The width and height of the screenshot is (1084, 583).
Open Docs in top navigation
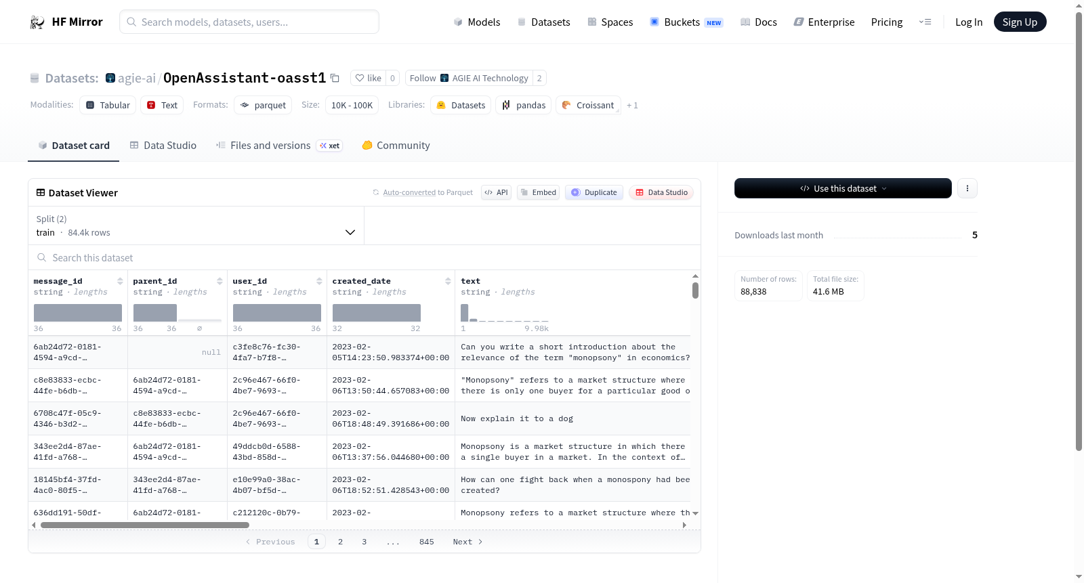pos(758,22)
